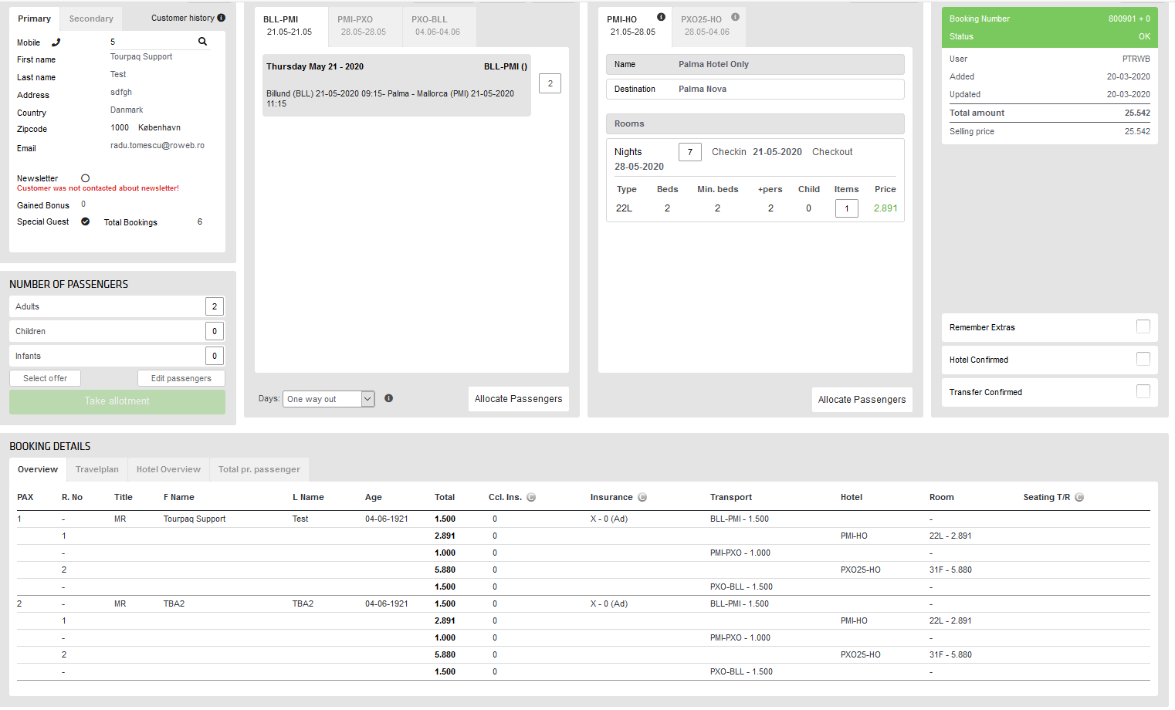The height and width of the screenshot is (710, 1175).
Task: Click the Insurance column info icon
Action: (x=642, y=498)
